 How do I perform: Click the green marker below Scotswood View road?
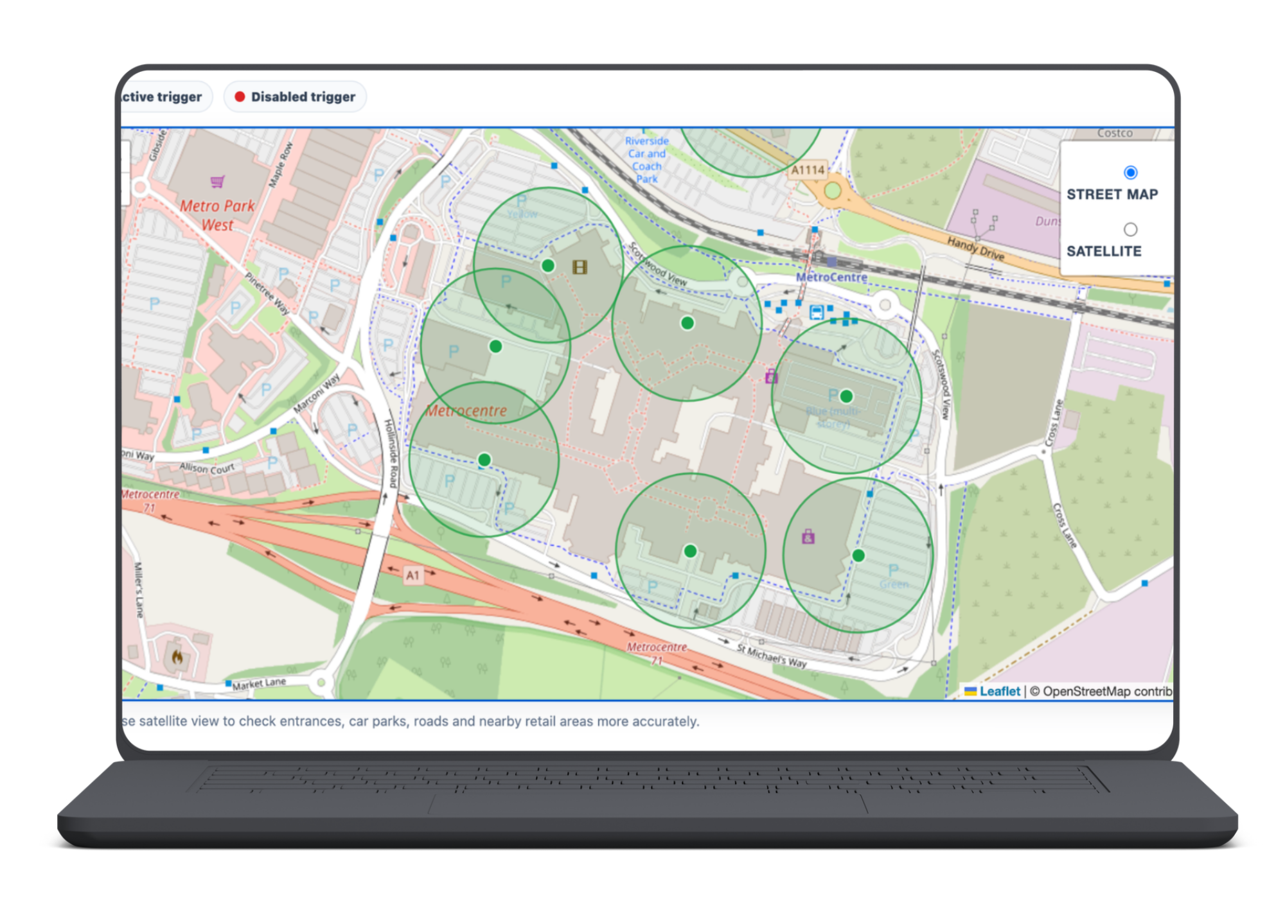click(x=687, y=323)
